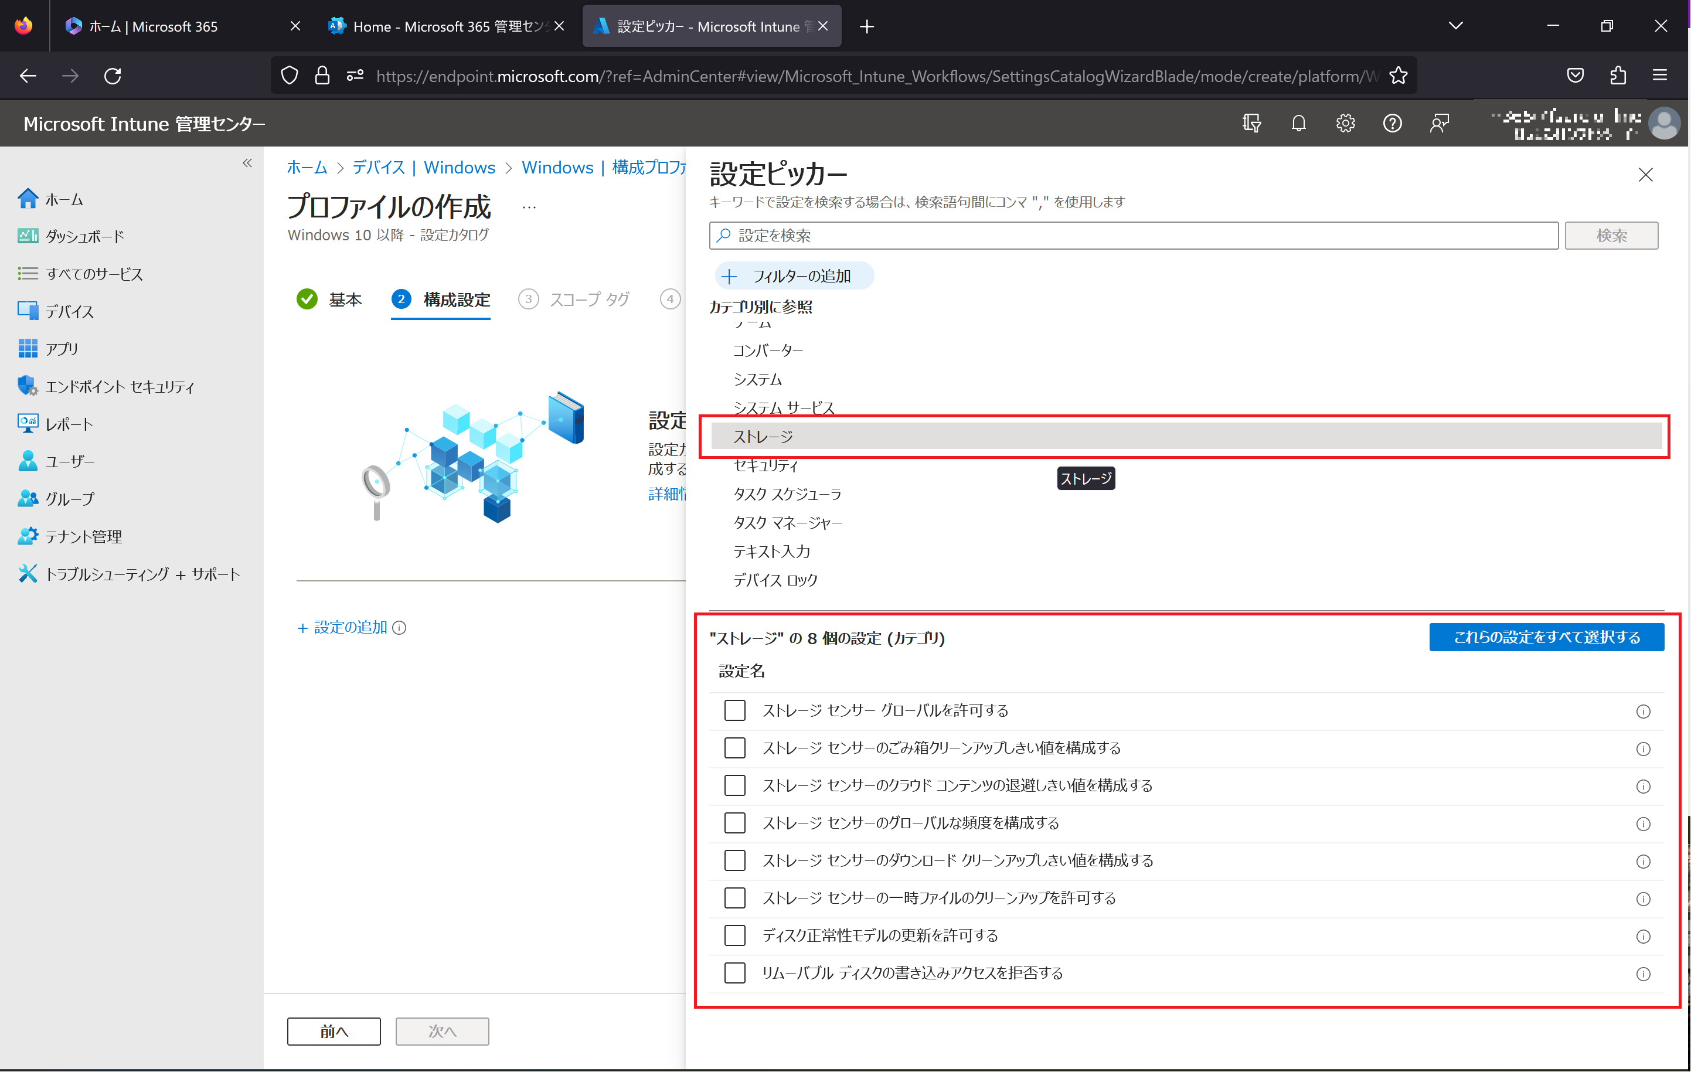This screenshot has width=1691, height=1072.
Task: Show info for ダウンロード クリーンアップしきい値 setting
Action: click(1642, 862)
